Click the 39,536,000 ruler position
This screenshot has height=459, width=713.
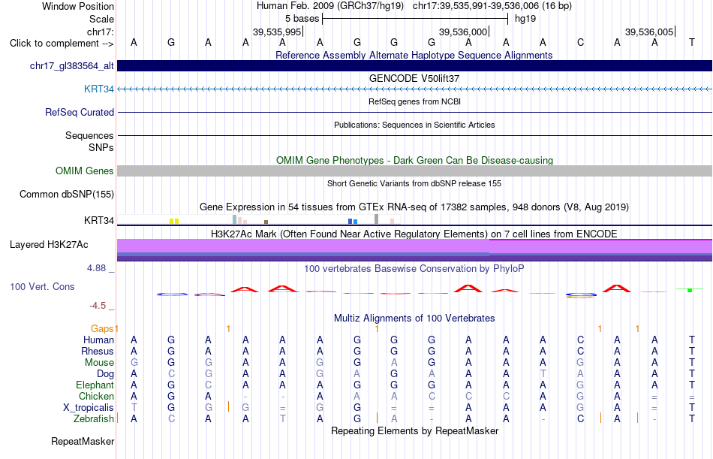click(x=463, y=32)
